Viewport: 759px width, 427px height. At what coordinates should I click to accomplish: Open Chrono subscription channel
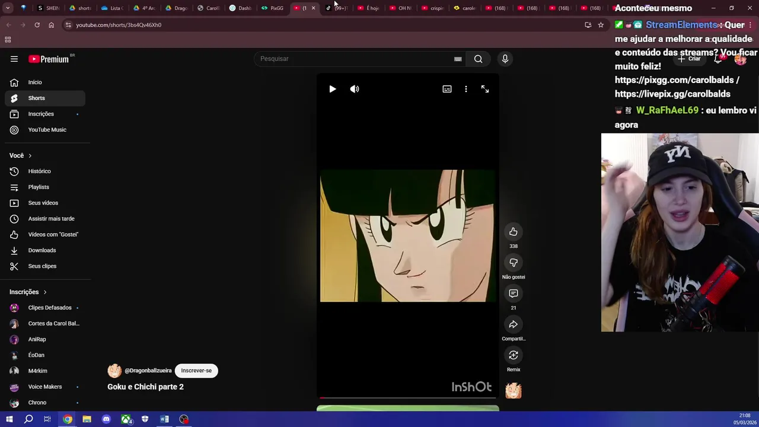tap(45, 403)
